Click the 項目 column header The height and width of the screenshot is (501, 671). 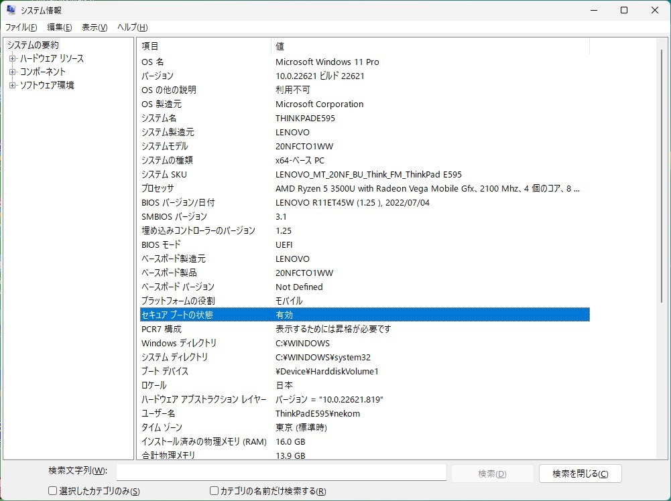[x=204, y=46]
